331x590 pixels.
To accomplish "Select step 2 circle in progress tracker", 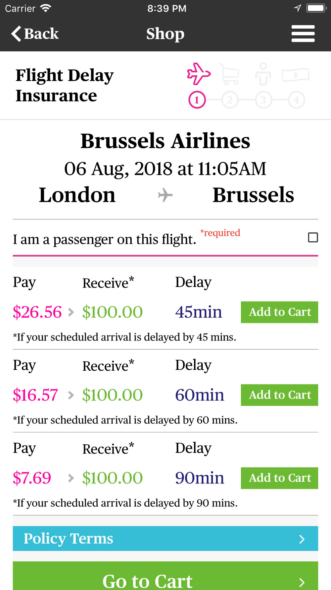I will point(230,100).
